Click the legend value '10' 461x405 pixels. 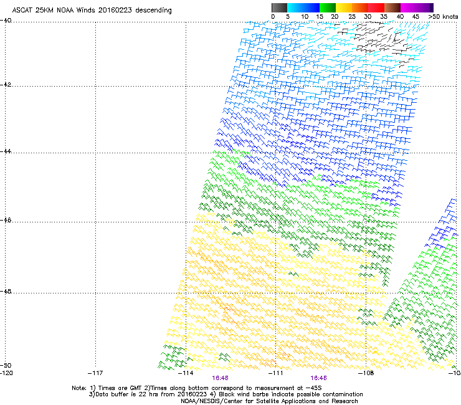click(305, 17)
